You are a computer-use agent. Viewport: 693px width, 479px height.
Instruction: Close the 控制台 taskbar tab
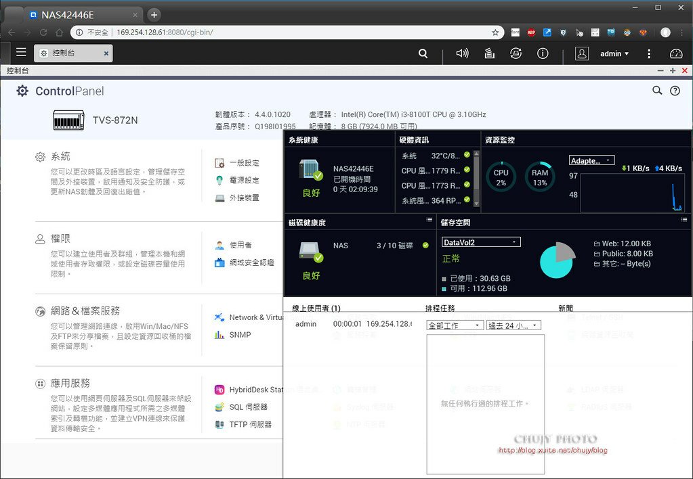106,53
